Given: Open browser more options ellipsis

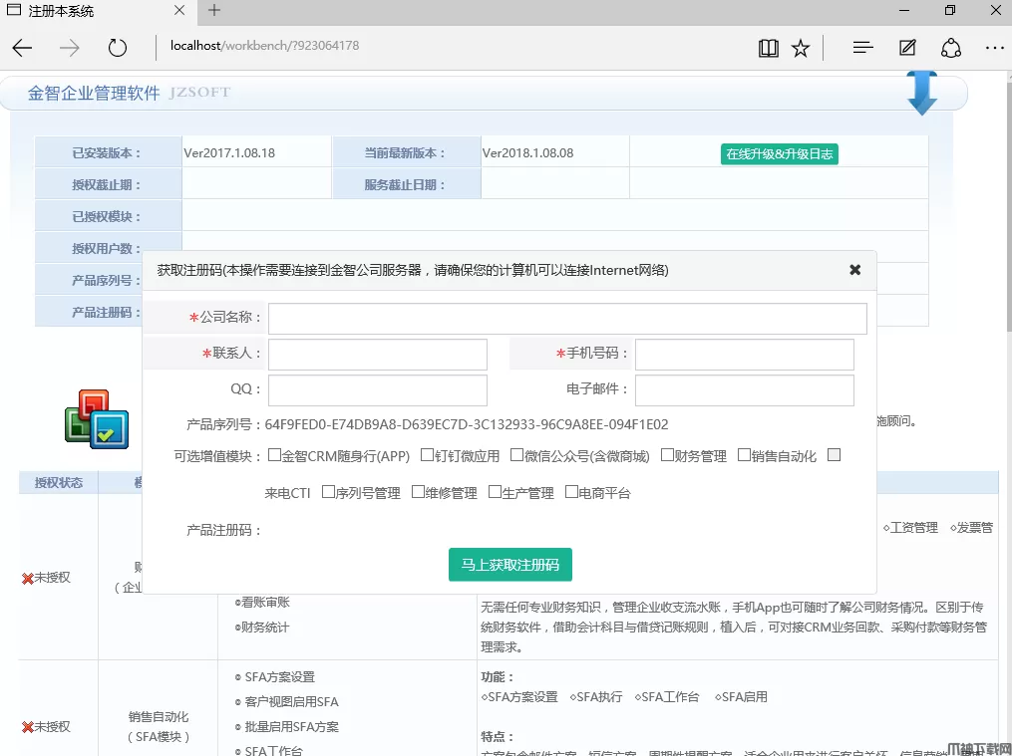Looking at the screenshot, I should 994,48.
